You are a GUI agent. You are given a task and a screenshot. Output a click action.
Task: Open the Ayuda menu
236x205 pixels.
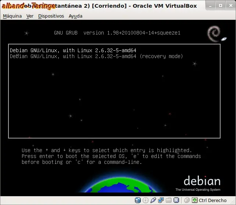click(75, 16)
